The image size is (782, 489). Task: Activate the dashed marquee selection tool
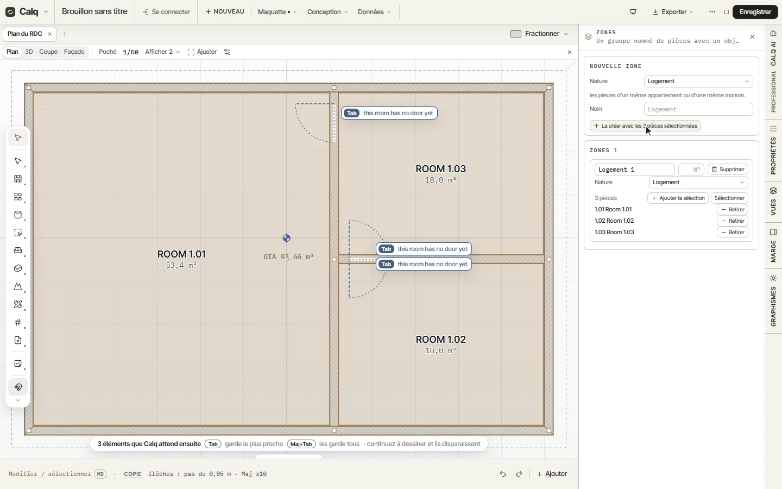[x=18, y=233]
